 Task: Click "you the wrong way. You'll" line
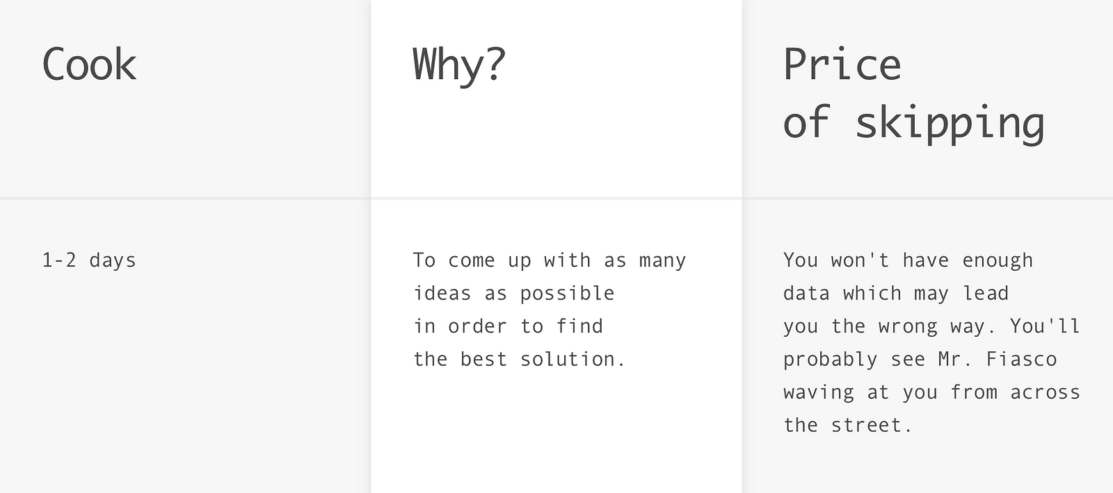click(931, 326)
